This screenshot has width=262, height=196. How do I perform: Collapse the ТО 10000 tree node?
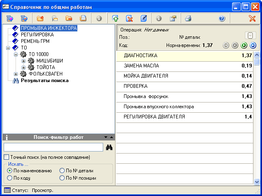coord(16,54)
